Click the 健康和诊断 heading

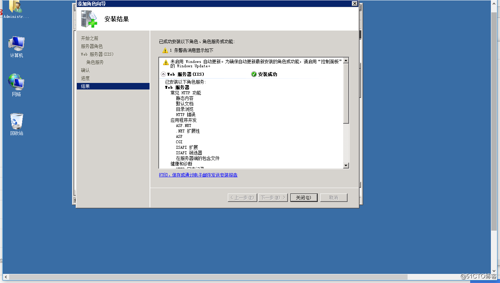[x=181, y=164]
